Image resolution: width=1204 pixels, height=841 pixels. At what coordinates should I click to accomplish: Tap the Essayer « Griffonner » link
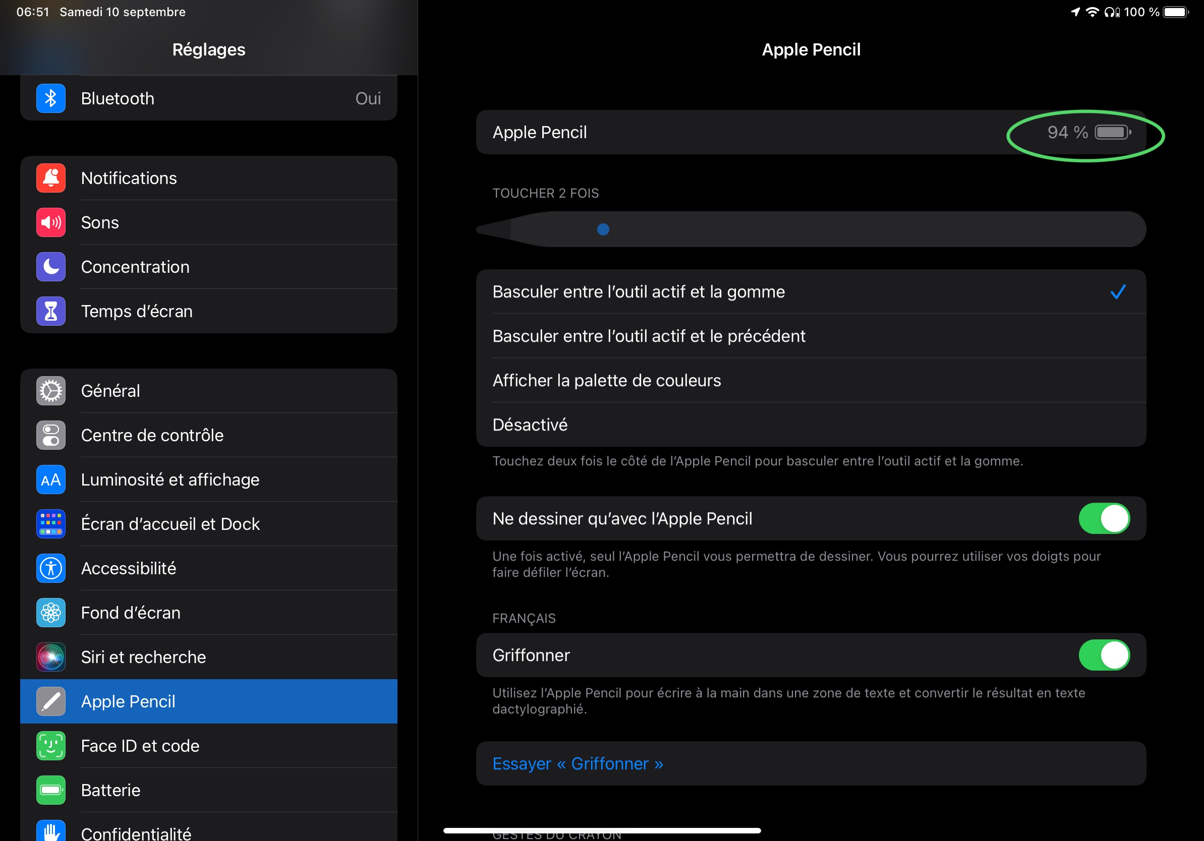tap(578, 763)
